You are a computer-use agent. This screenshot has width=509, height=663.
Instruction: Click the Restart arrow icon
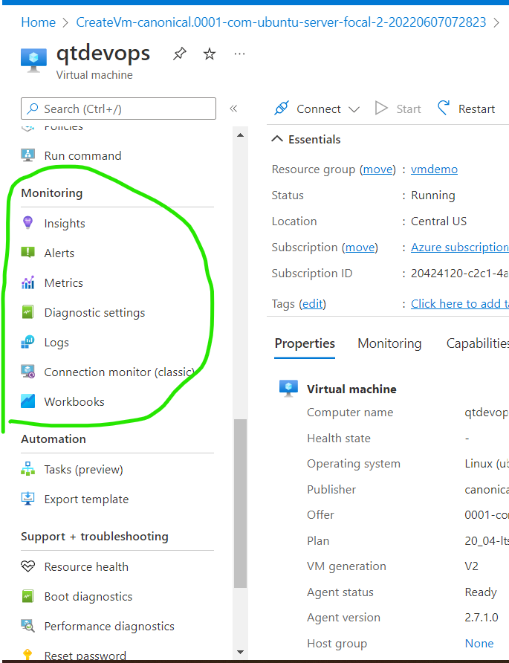tap(443, 109)
